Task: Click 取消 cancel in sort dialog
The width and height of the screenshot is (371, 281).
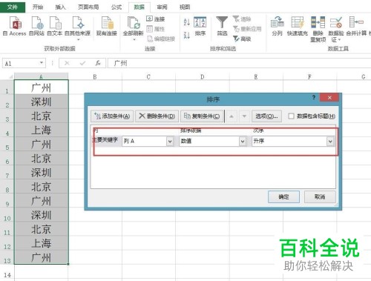Action: pyautogui.click(x=320, y=196)
